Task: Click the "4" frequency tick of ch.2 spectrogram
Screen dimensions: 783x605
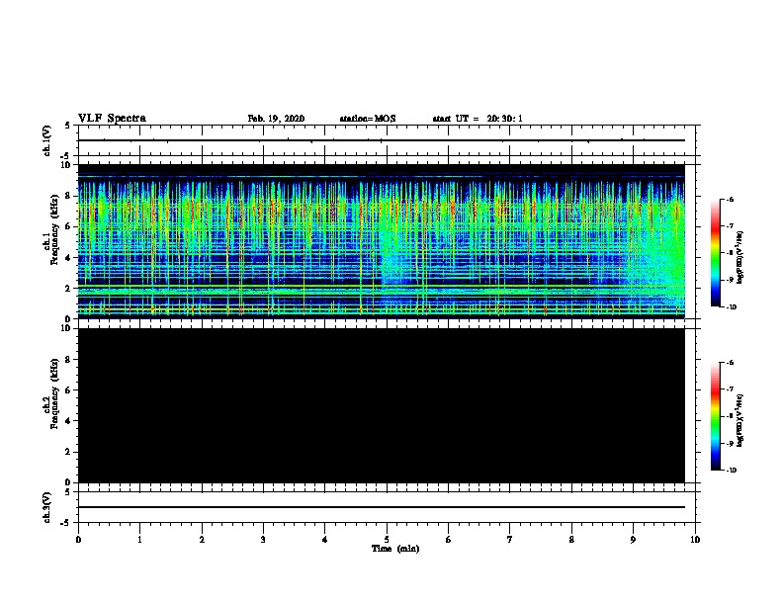Action: pos(68,421)
